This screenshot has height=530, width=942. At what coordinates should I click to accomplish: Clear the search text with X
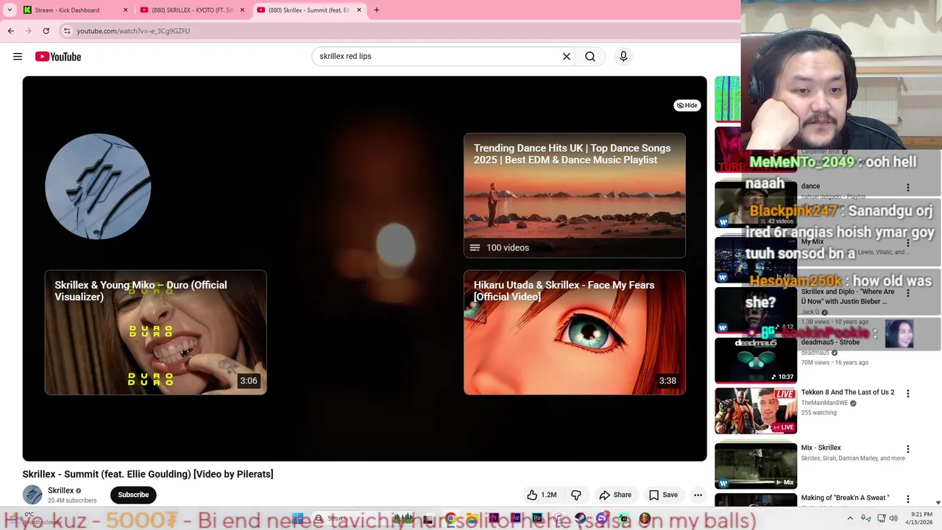coord(567,57)
